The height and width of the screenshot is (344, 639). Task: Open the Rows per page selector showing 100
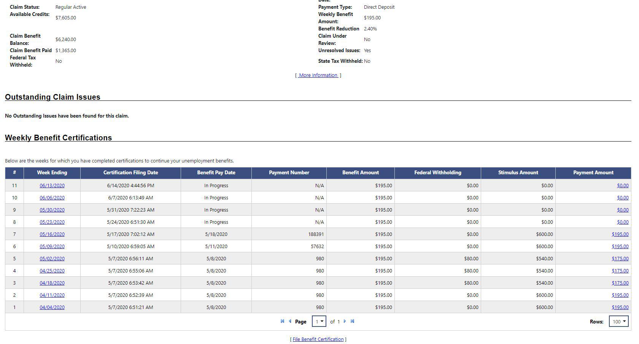[618, 321]
